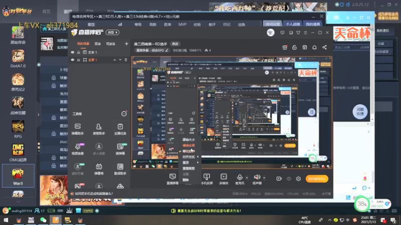Image resolution: width=401 pixels, height=225 pixels.
Task: Toggle the preview eye icon near start button
Action: (289, 179)
